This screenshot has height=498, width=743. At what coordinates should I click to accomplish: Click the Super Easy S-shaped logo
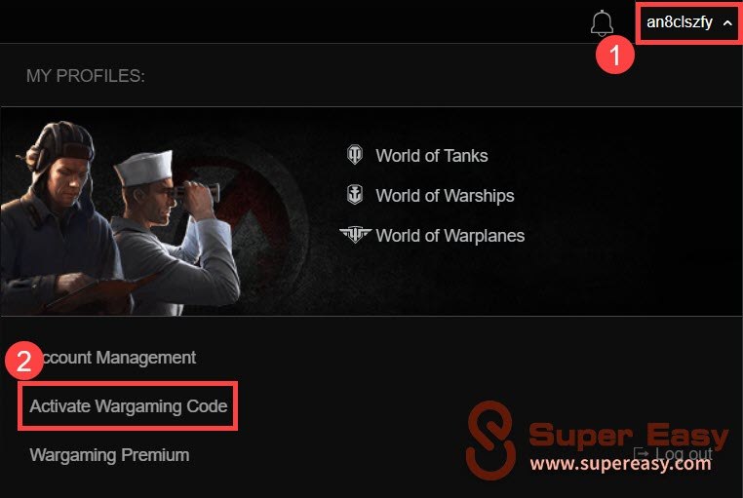pyautogui.click(x=490, y=441)
